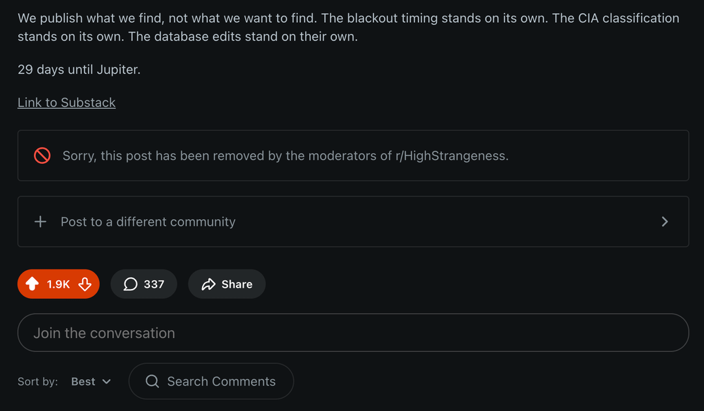Click the red removed-post prohibition icon
This screenshot has width=704, height=411.
tap(42, 155)
